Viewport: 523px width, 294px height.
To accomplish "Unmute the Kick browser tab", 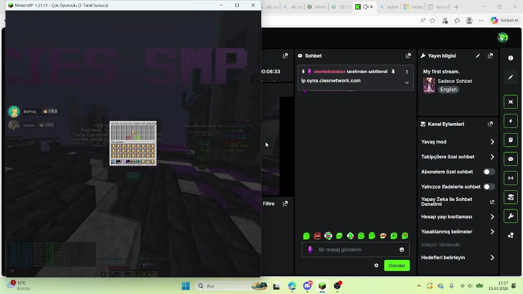I will pos(365,7).
